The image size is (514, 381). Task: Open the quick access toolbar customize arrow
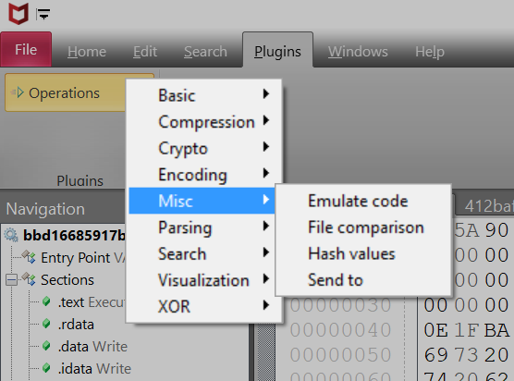pos(43,14)
